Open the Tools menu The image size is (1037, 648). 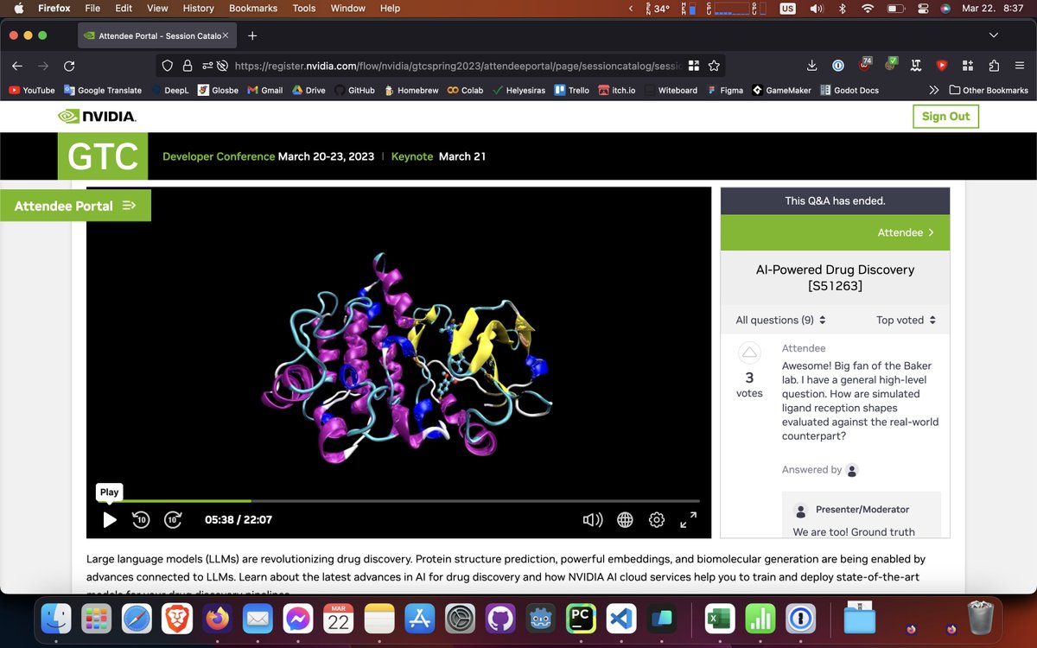tap(304, 8)
